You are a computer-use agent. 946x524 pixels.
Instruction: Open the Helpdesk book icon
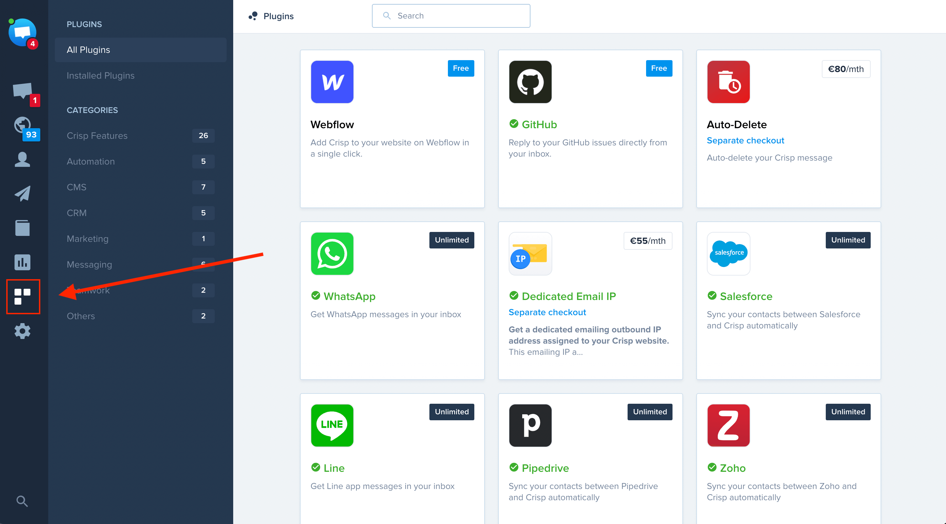tap(22, 228)
